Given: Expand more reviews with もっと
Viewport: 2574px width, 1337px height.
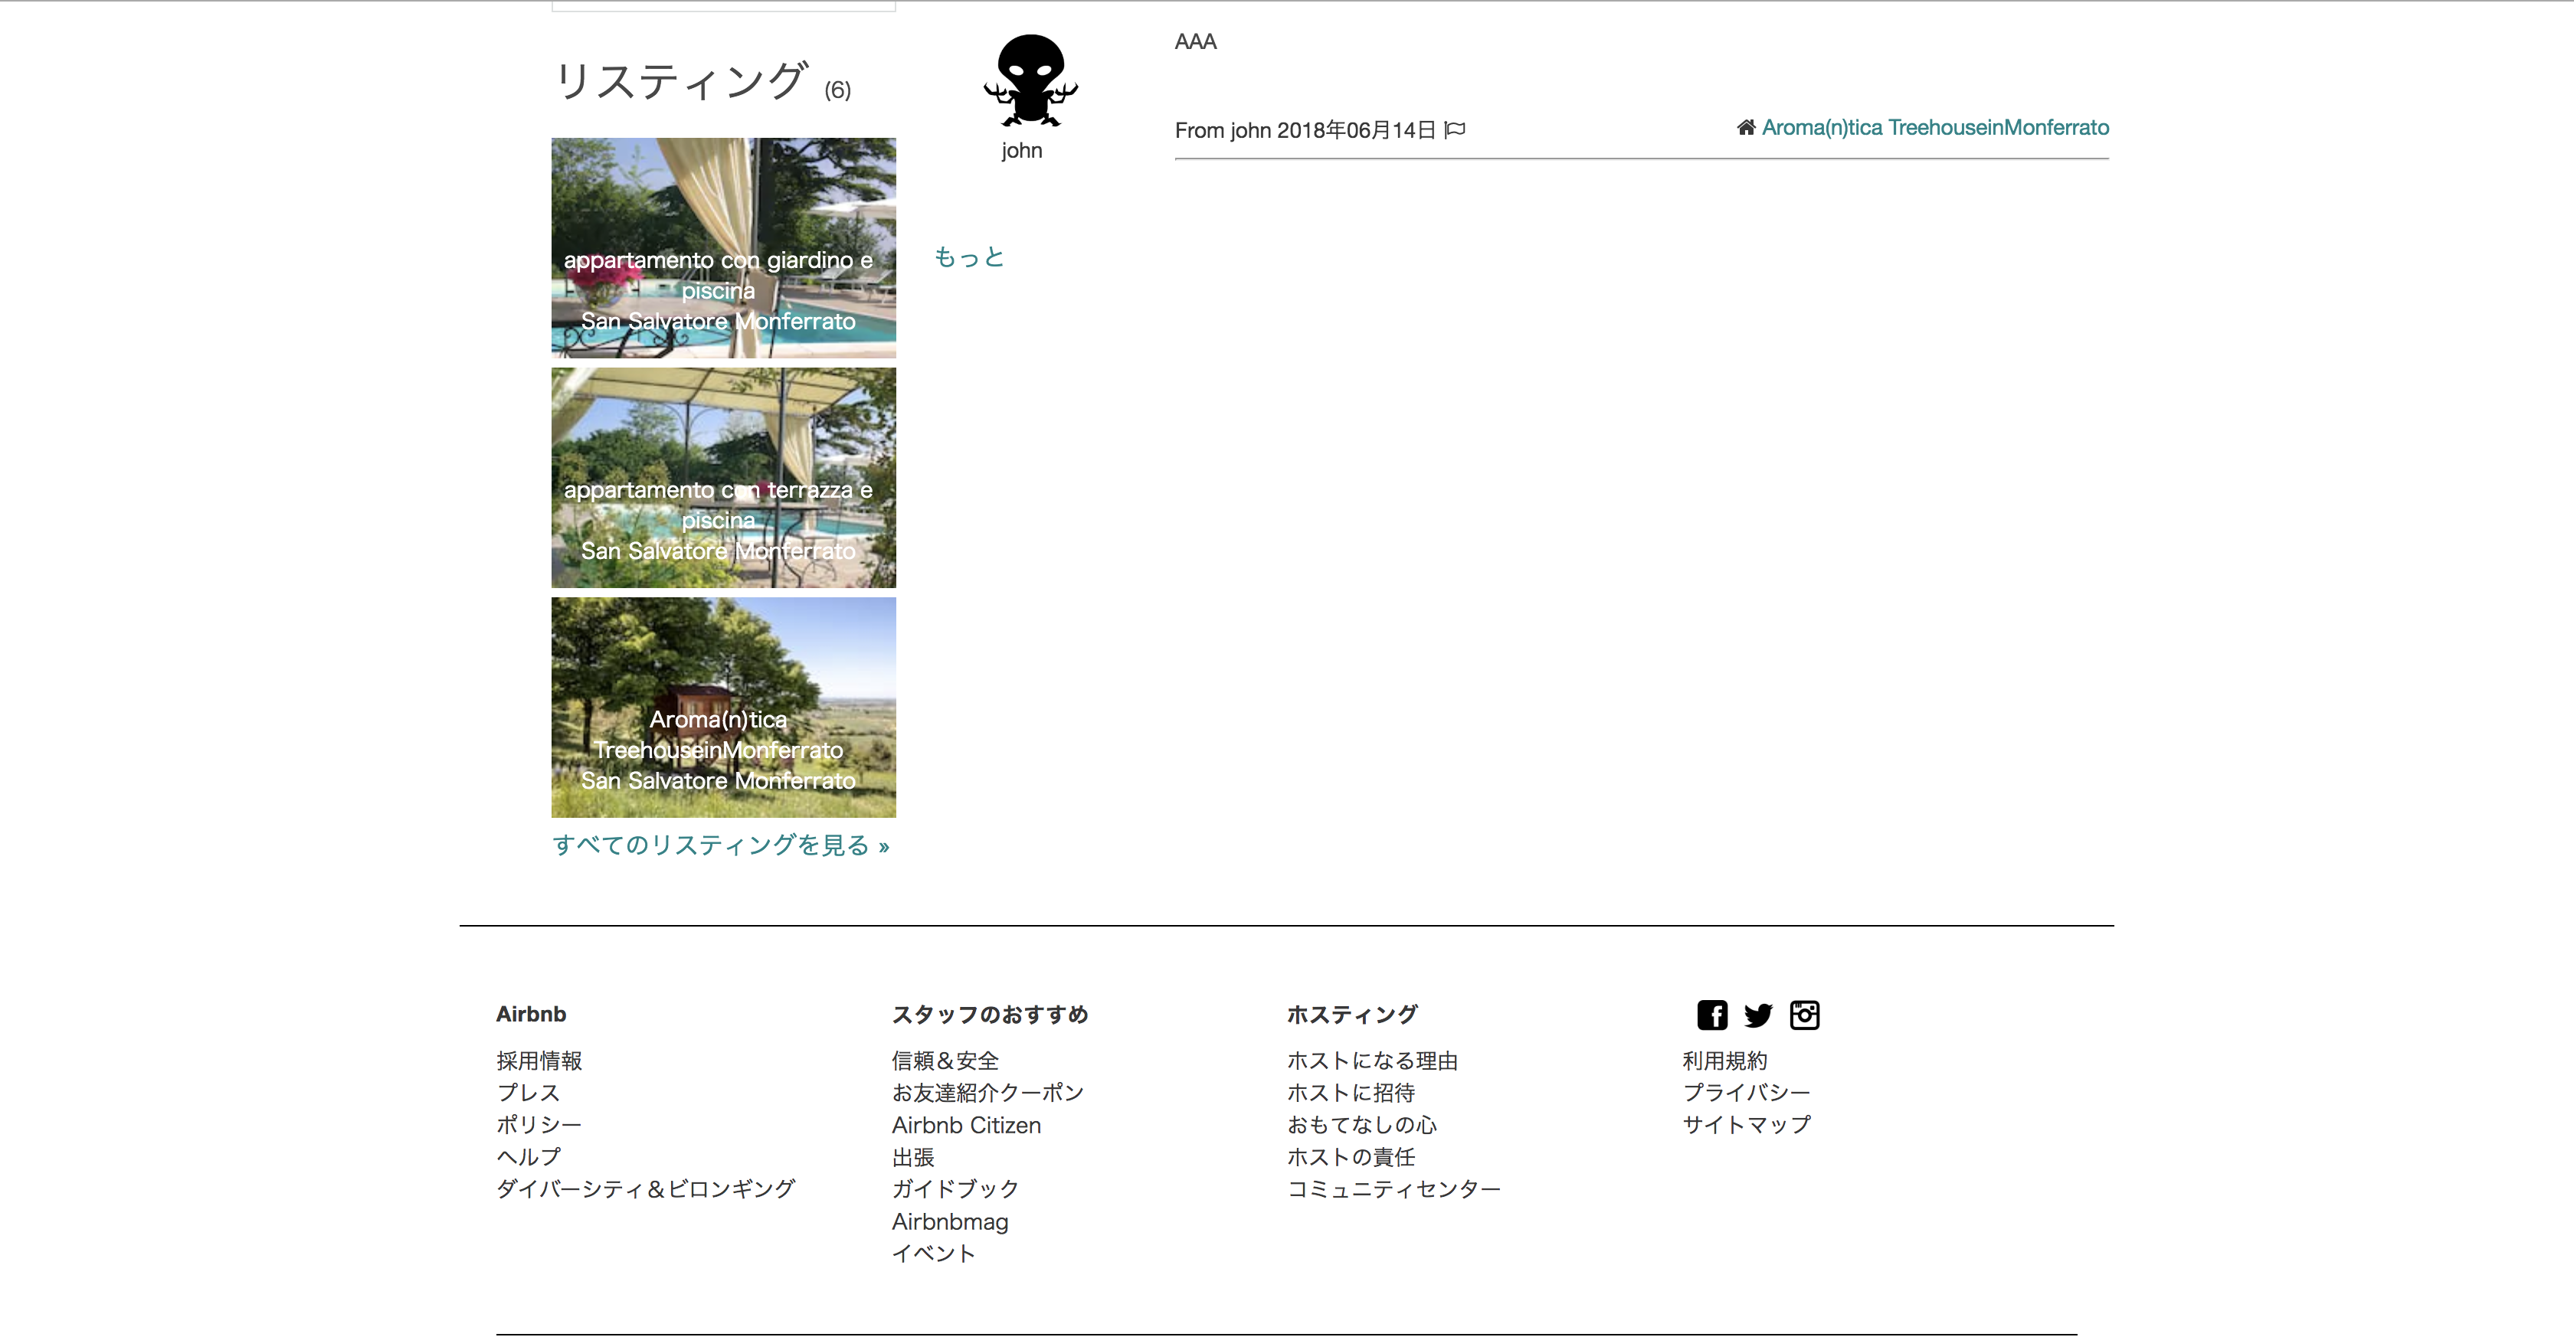Looking at the screenshot, I should click(968, 257).
